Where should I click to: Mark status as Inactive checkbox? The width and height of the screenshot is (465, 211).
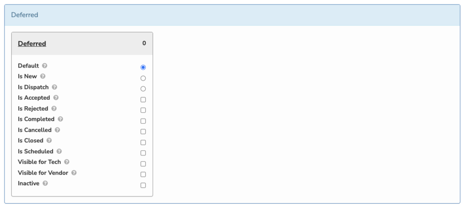coord(143,185)
